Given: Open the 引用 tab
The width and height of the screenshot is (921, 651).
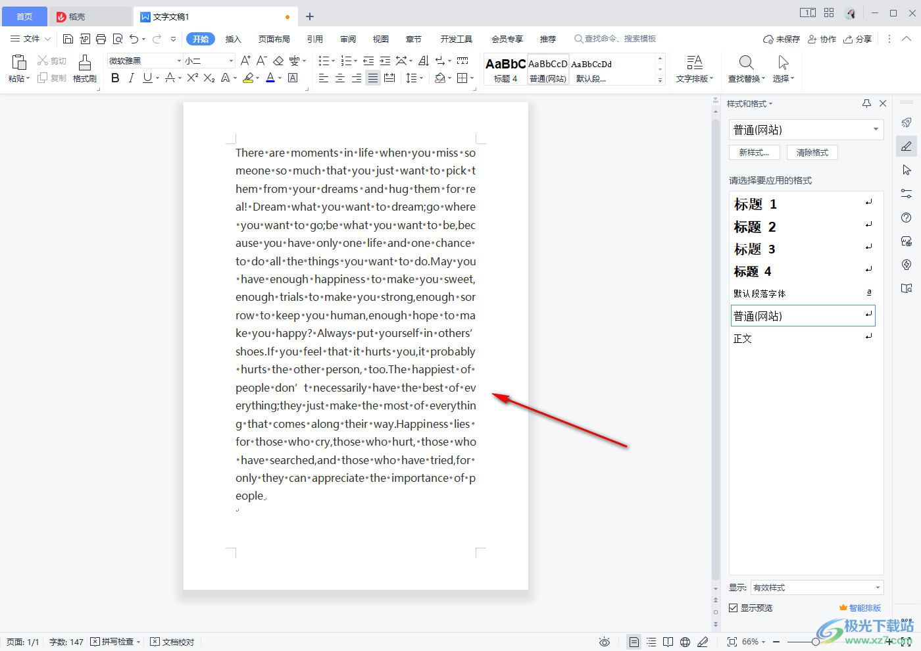Looking at the screenshot, I should [x=315, y=39].
